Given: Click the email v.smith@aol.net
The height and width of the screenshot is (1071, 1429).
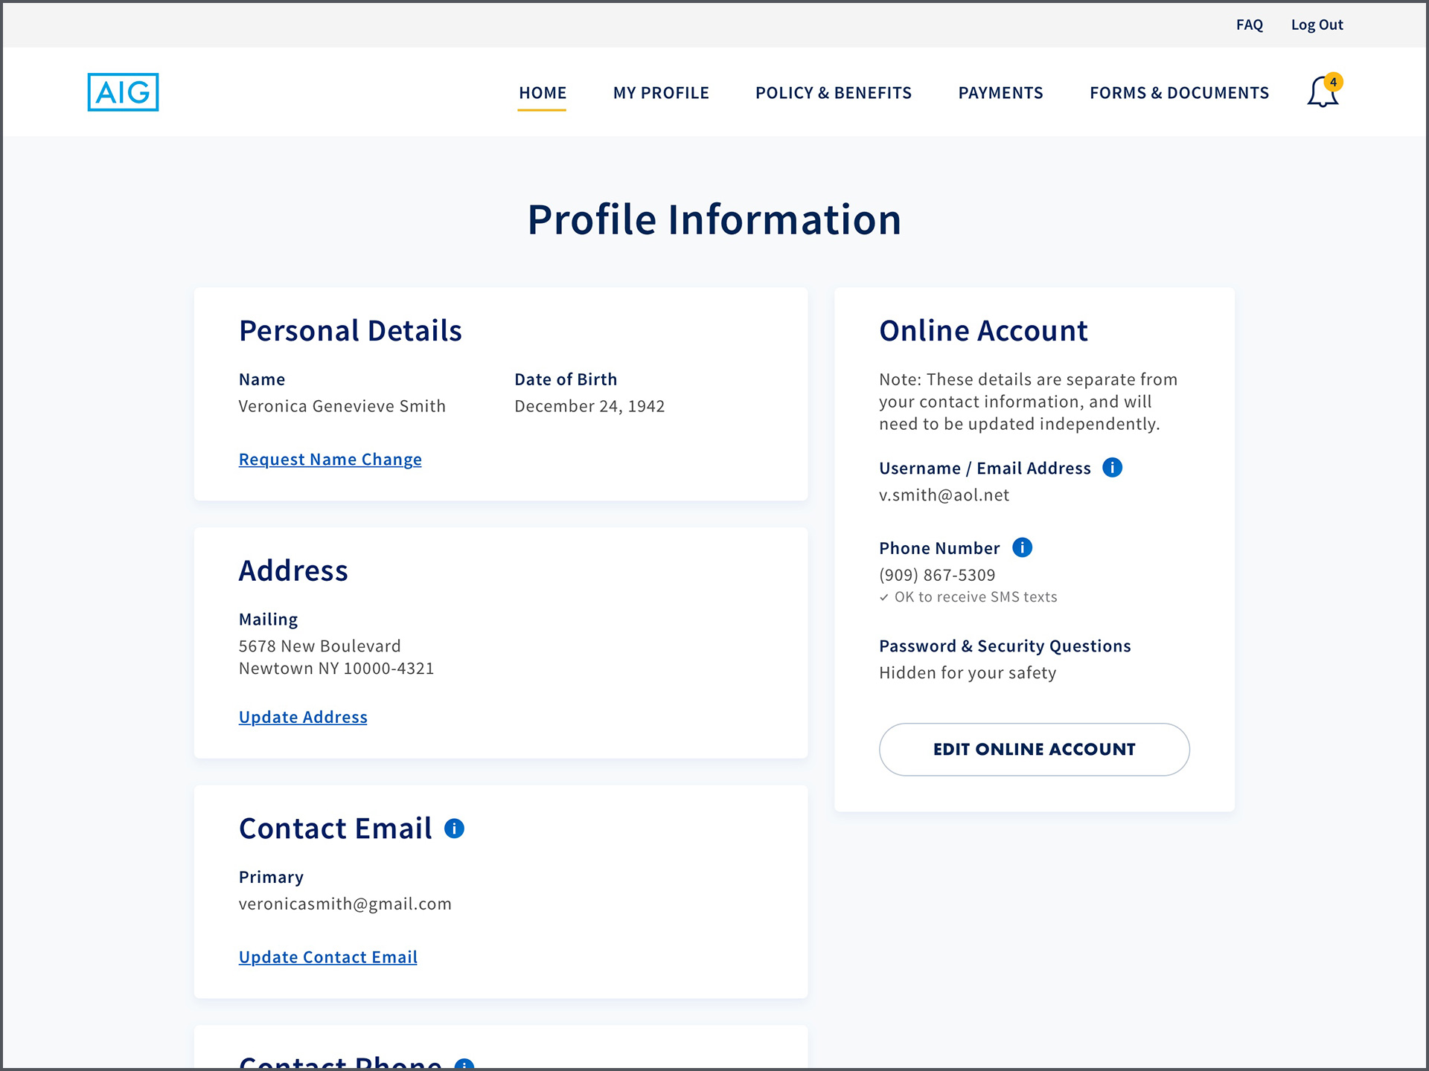Looking at the screenshot, I should [944, 495].
